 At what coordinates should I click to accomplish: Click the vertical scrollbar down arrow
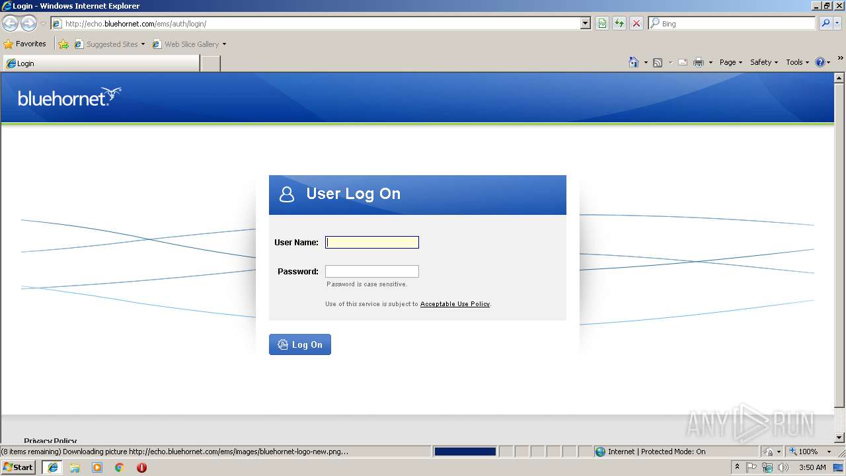pyautogui.click(x=840, y=438)
